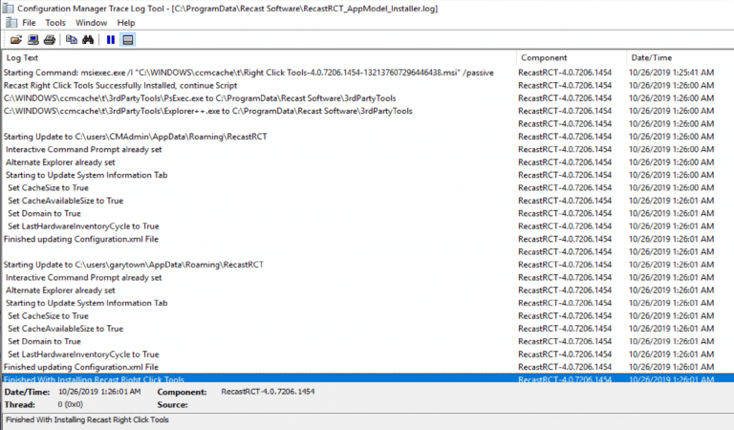Sort by the Log Text column header

point(258,57)
